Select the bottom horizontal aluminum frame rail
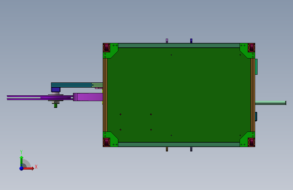The image size is (293, 190). coord(179,144)
